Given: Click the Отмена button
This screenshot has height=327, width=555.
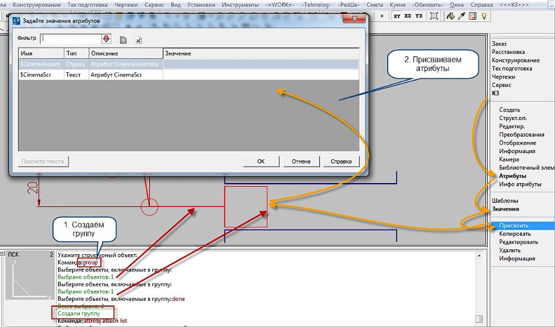Looking at the screenshot, I should (301, 161).
